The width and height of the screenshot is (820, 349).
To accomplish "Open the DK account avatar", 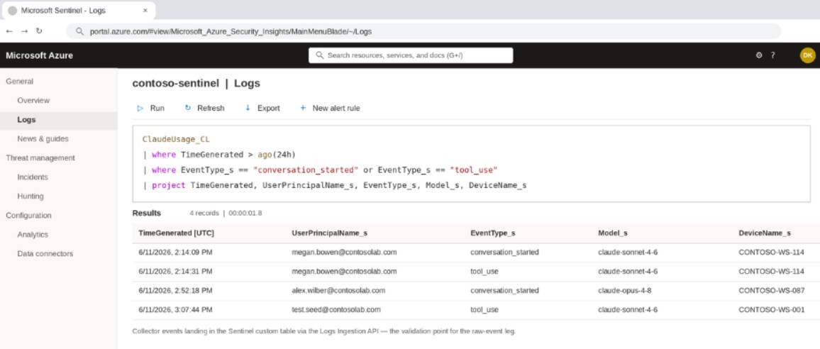I will pos(807,55).
